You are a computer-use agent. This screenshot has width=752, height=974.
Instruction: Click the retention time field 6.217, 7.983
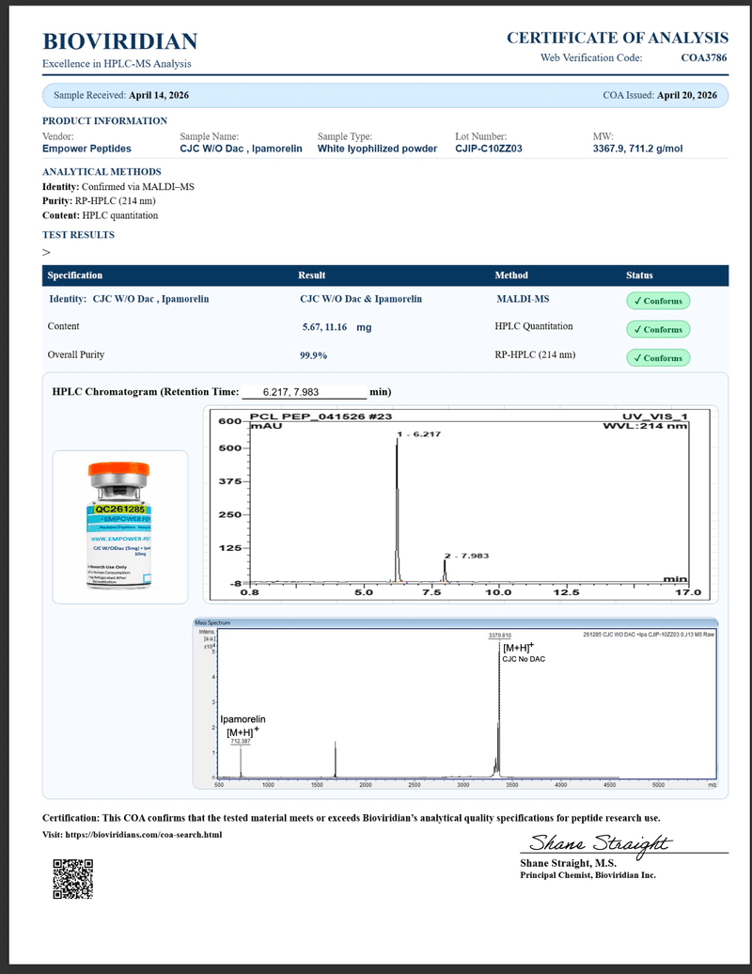coord(305,392)
